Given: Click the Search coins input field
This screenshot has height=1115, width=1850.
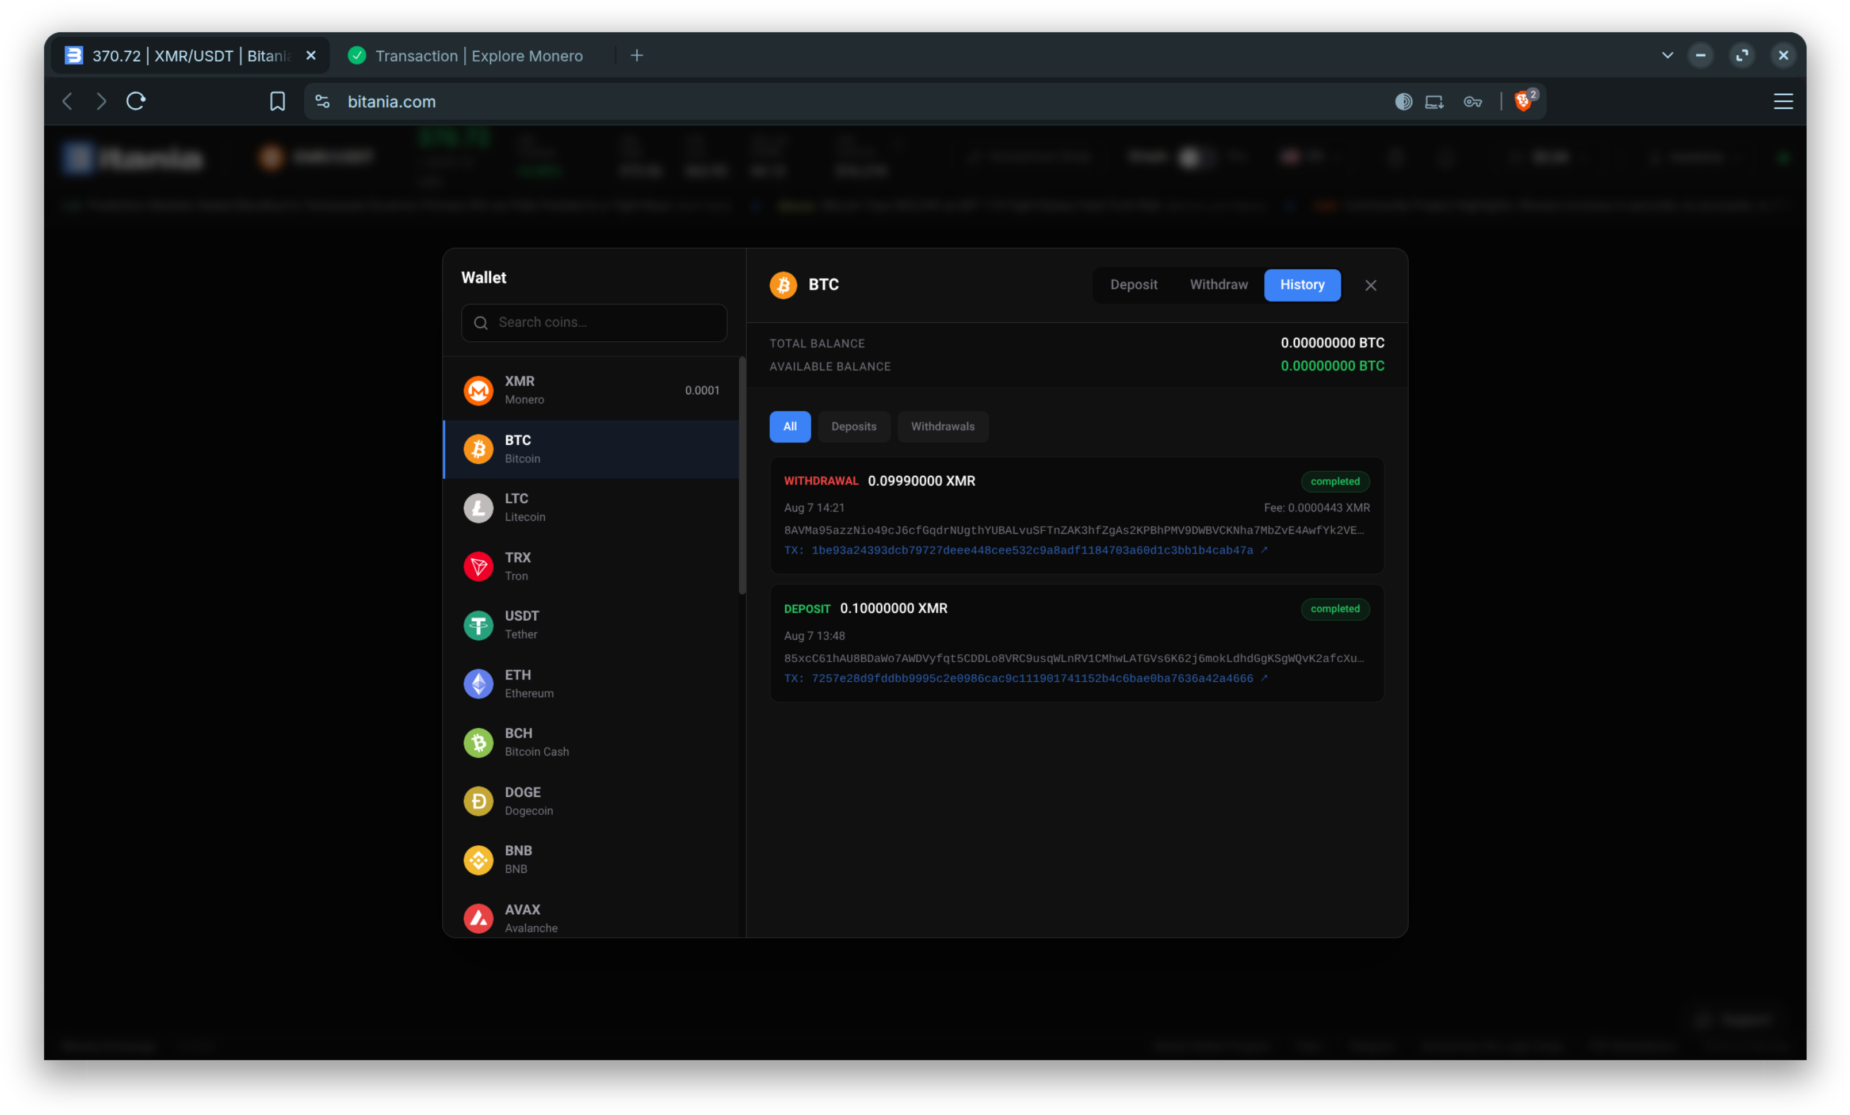Looking at the screenshot, I should pyautogui.click(x=593, y=323).
